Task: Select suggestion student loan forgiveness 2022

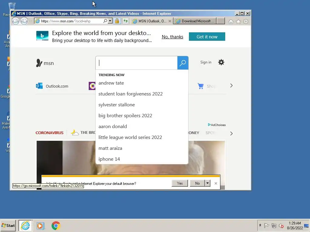Action: click(x=142, y=94)
